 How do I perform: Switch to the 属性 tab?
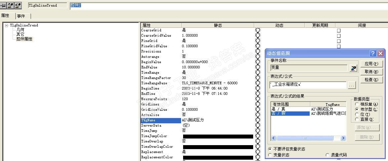tap(5, 16)
